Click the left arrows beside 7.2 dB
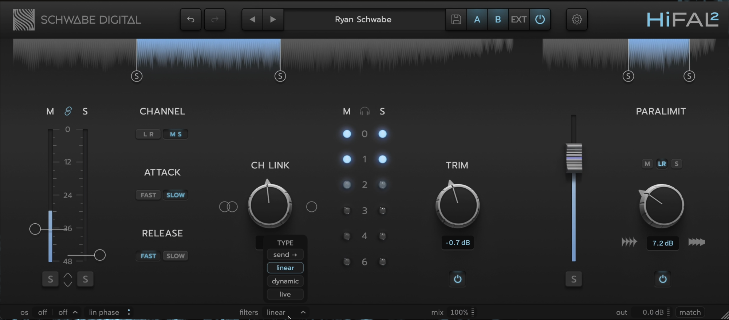The height and width of the screenshot is (320, 729). click(x=629, y=242)
